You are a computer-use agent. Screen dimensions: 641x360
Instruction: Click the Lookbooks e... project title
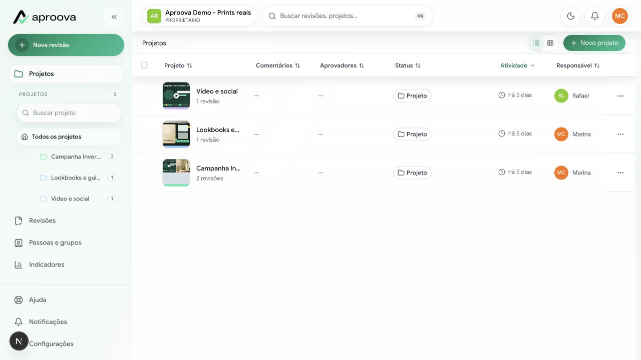coord(218,130)
